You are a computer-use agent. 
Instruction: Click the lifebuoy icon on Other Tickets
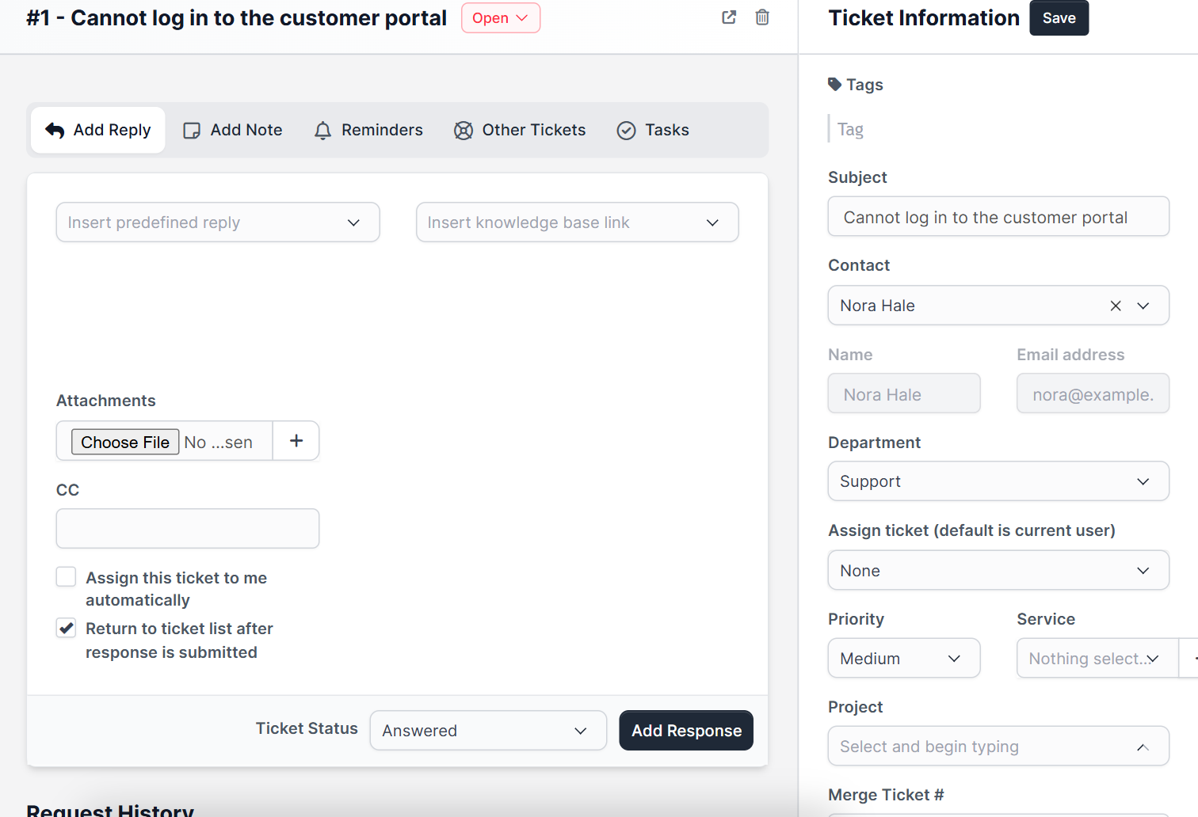464,131
